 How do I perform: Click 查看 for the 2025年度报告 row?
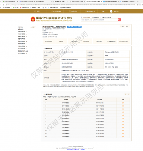pos(123,103)
